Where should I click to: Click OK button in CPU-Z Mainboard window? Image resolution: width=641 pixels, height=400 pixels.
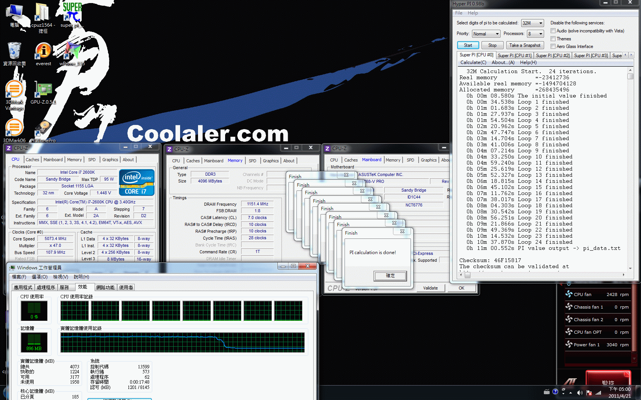(462, 288)
